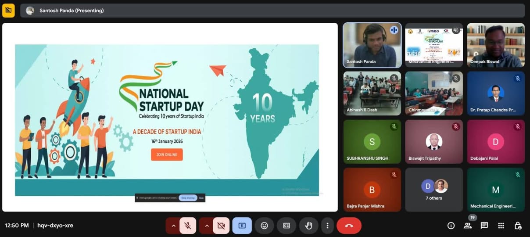Click the blue present screen button
The image size is (530, 237).
(x=242, y=226)
